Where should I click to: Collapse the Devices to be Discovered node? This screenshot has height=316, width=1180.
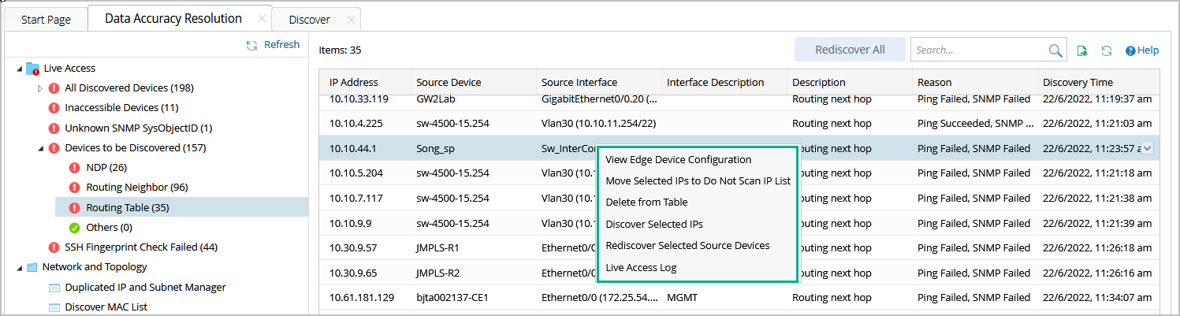40,148
